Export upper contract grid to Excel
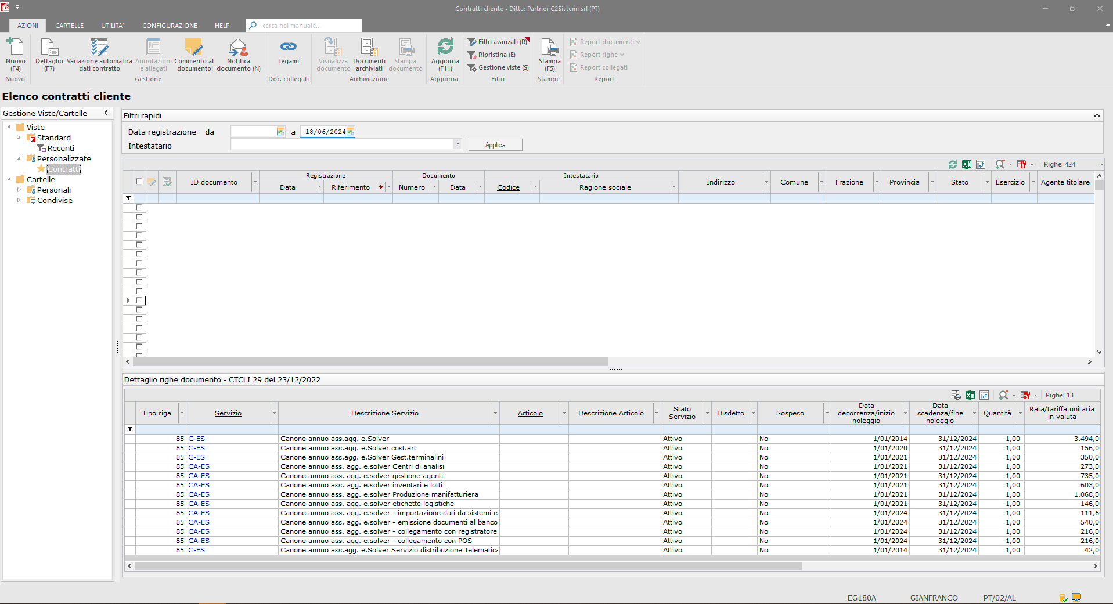This screenshot has height=604, width=1113. pyautogui.click(x=967, y=164)
